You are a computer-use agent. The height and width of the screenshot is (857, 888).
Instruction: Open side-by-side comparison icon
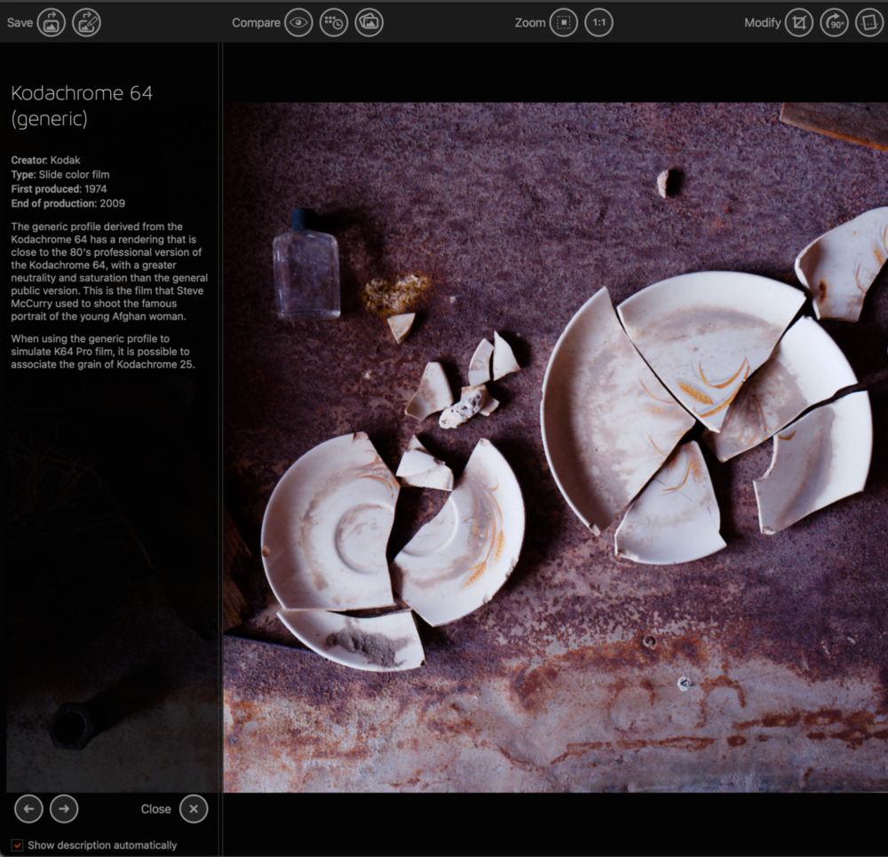(369, 22)
